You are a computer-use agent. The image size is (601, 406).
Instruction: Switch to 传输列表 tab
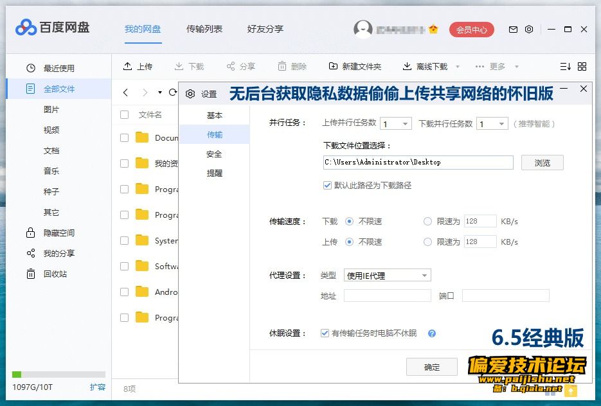point(204,29)
